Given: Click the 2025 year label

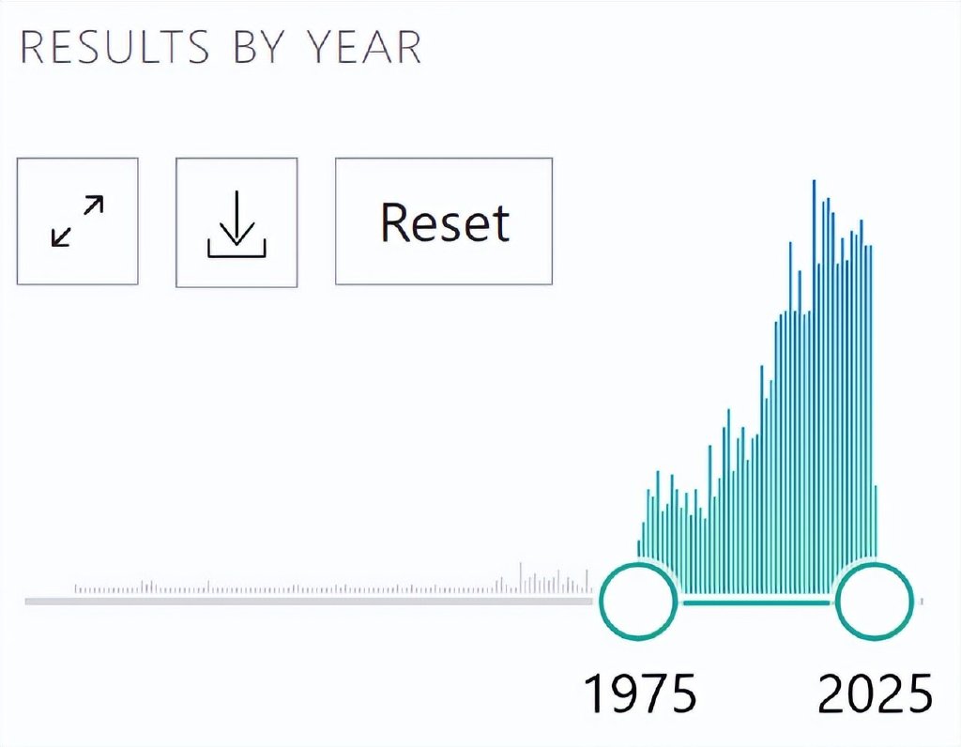Looking at the screenshot, I should [875, 695].
